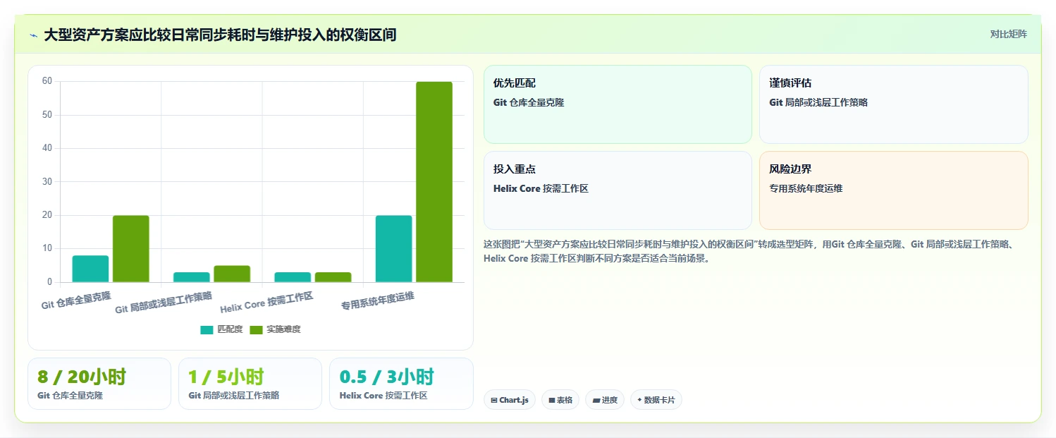This screenshot has height=438, width=1056.
Task: Open the 投入重点 card
Action: click(x=618, y=190)
